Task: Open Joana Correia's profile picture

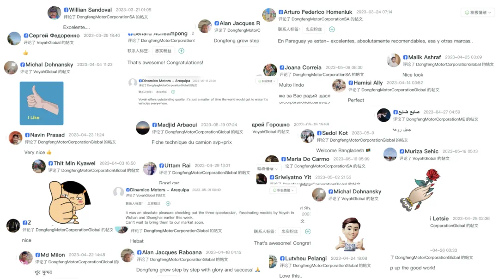Action: (270, 70)
